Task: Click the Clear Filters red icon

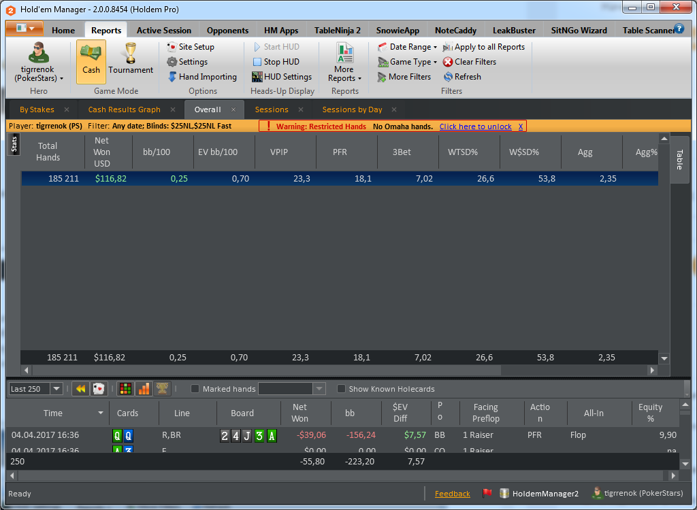Action: tap(448, 62)
